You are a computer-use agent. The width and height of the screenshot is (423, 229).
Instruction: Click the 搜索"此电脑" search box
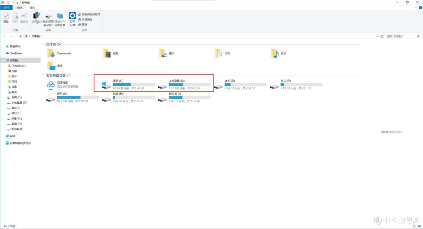coord(399,36)
